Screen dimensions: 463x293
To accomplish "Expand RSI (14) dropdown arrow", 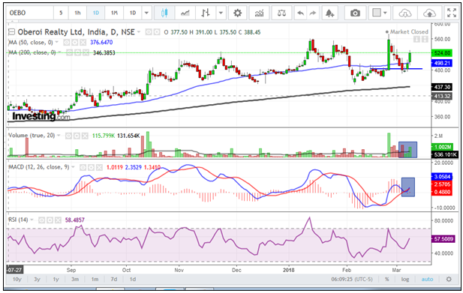I will point(32,220).
